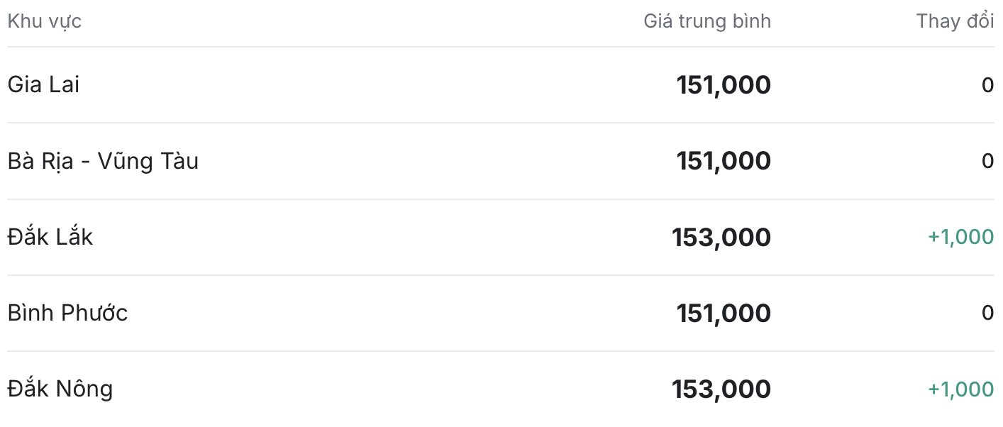Screen dimensions: 1003x427
Task: Click the Giá trung bình column header
Action: click(x=707, y=21)
